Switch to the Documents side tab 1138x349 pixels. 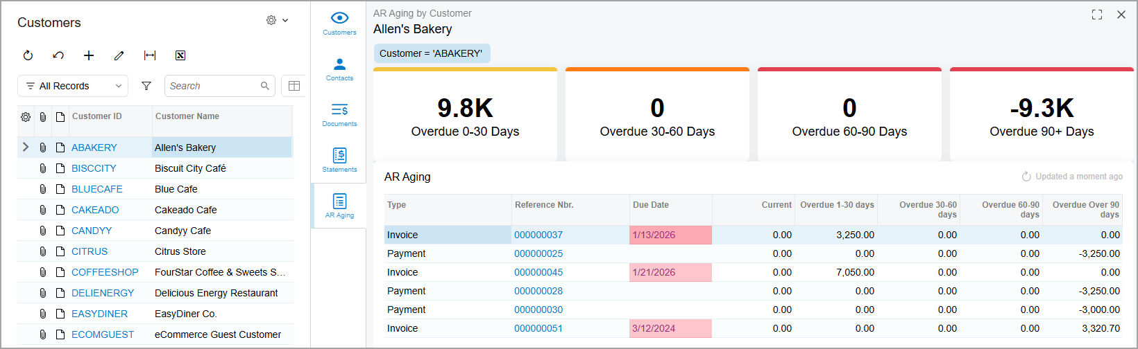pos(339,114)
